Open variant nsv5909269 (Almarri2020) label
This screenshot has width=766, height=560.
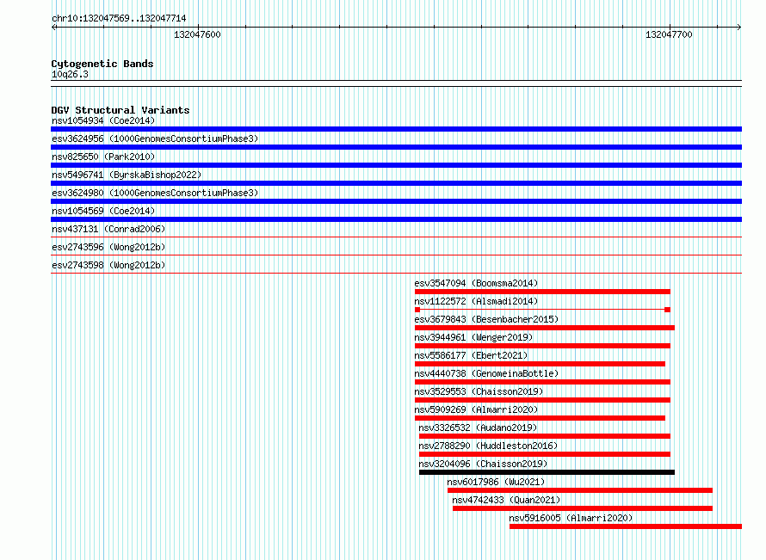click(476, 409)
